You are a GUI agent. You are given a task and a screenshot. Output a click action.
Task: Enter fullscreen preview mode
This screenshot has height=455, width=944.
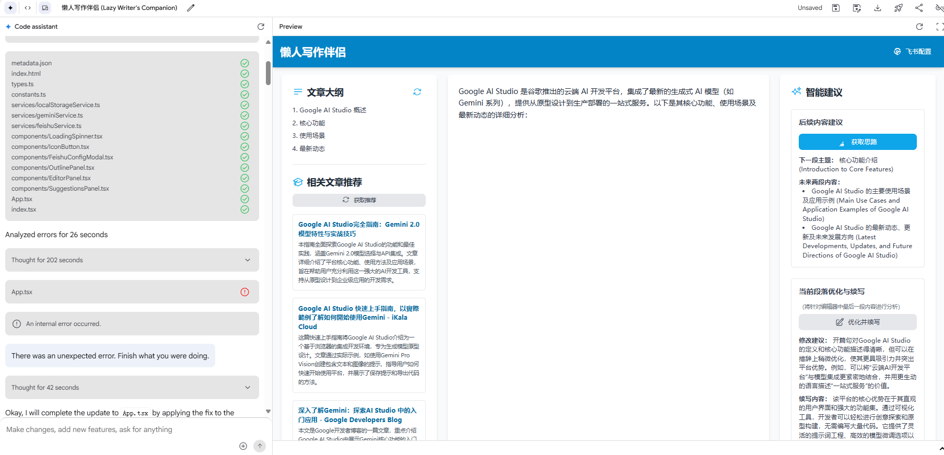940,27
